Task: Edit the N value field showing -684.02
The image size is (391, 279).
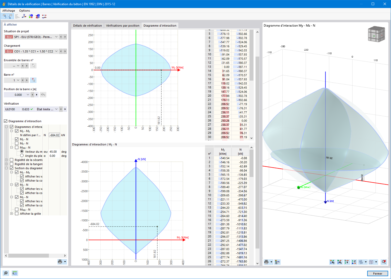Action: (54, 135)
